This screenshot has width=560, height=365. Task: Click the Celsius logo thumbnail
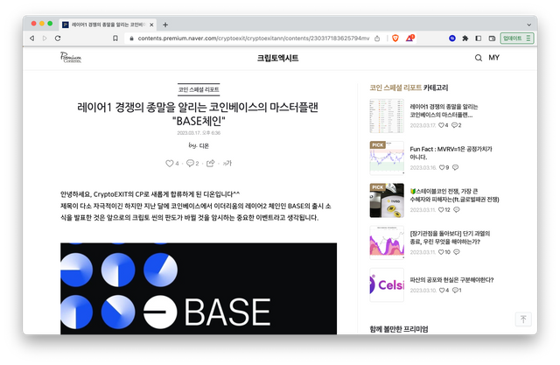click(x=387, y=285)
